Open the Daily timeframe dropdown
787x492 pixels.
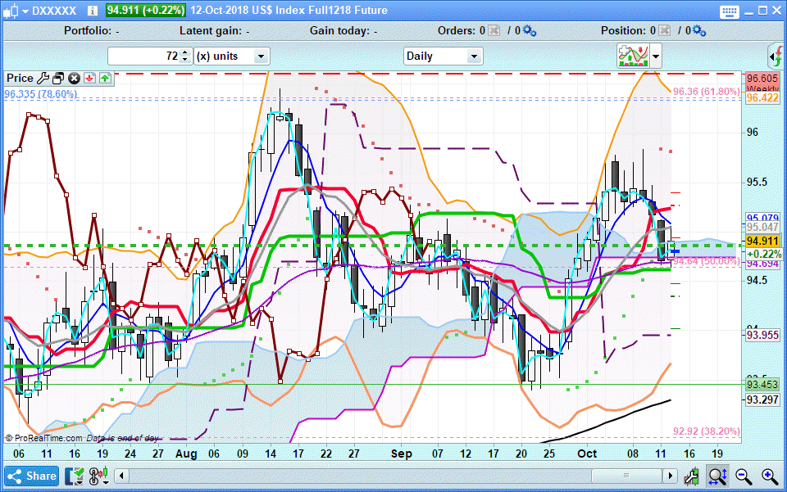pos(443,56)
